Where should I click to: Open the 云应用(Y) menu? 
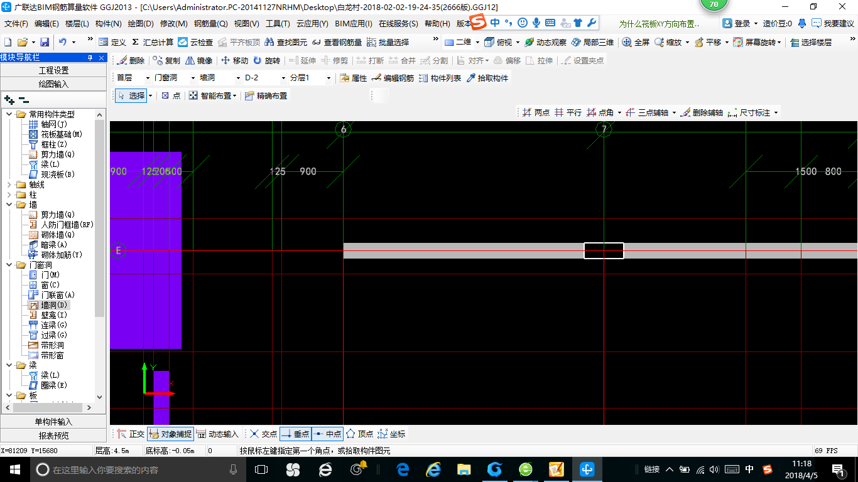pos(312,24)
